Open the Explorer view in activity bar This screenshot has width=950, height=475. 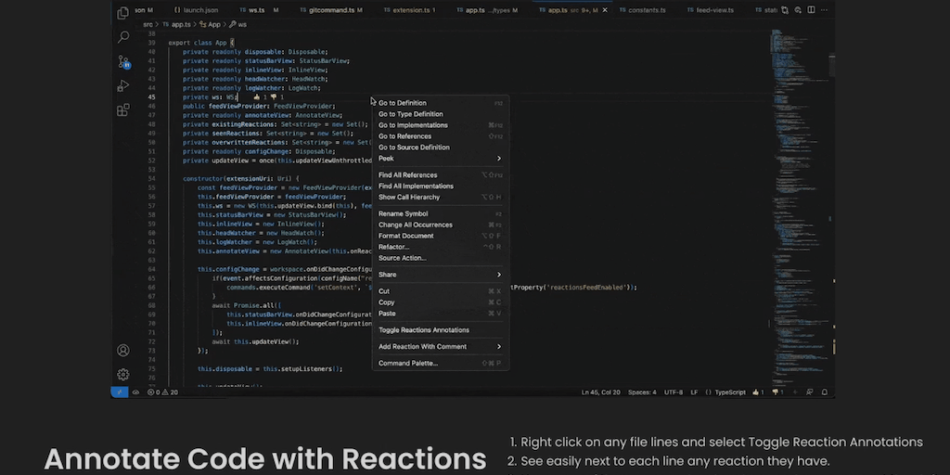[123, 13]
